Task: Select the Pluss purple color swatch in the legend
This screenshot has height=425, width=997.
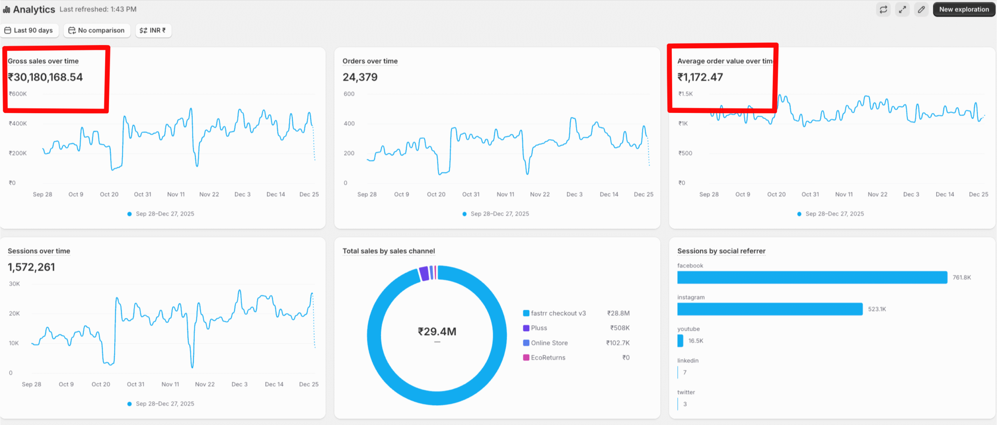Action: (x=526, y=328)
